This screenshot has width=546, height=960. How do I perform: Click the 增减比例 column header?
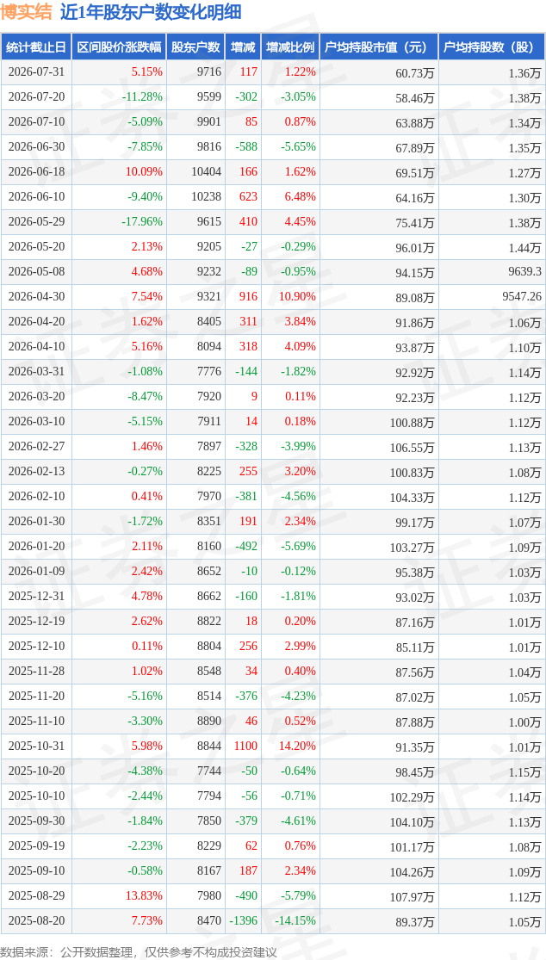tap(290, 47)
